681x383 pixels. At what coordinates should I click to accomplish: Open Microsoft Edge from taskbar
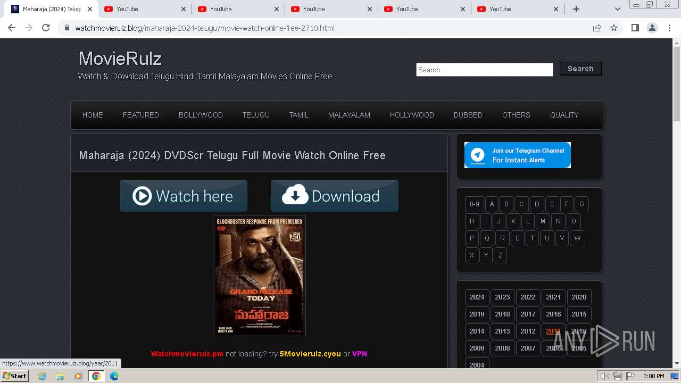114,376
